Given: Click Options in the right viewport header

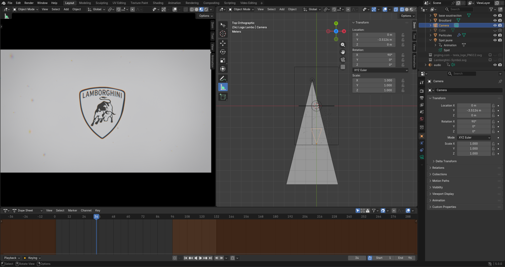Looking at the screenshot, I should 408,16.
